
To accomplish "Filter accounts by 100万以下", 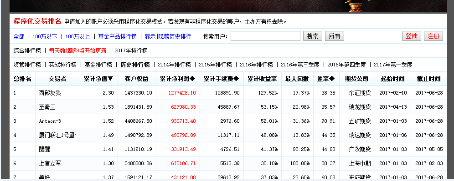I will click(45, 36).
